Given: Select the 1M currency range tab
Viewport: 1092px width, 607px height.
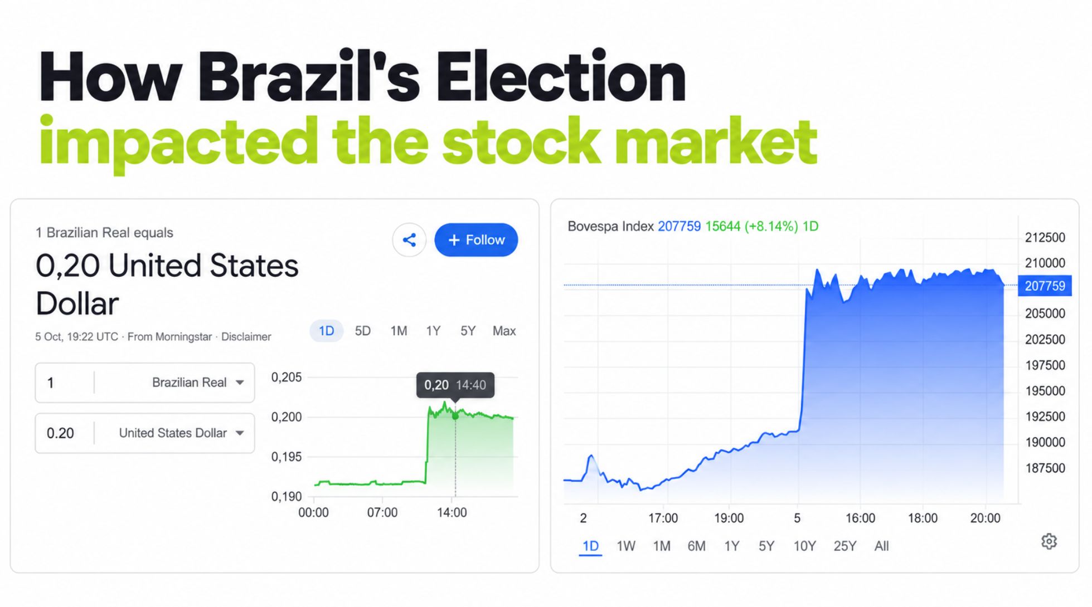Looking at the screenshot, I should (399, 331).
